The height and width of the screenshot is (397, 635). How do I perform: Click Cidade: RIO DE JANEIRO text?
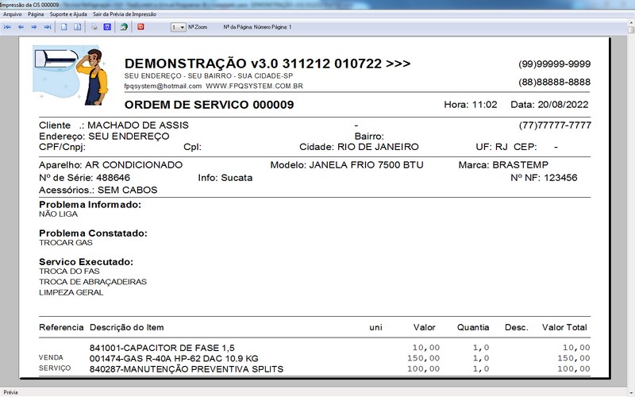pyautogui.click(x=359, y=147)
